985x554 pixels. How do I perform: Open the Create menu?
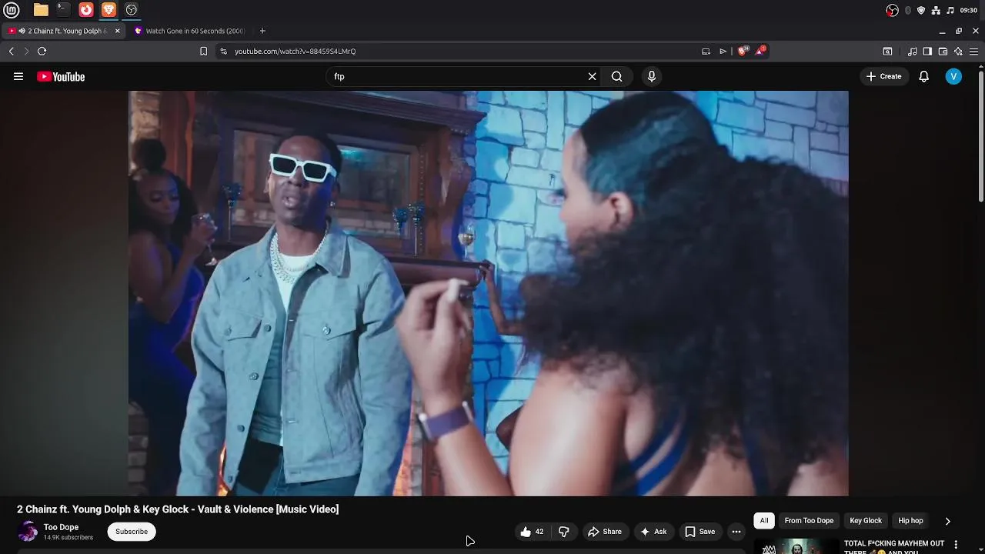pos(883,76)
